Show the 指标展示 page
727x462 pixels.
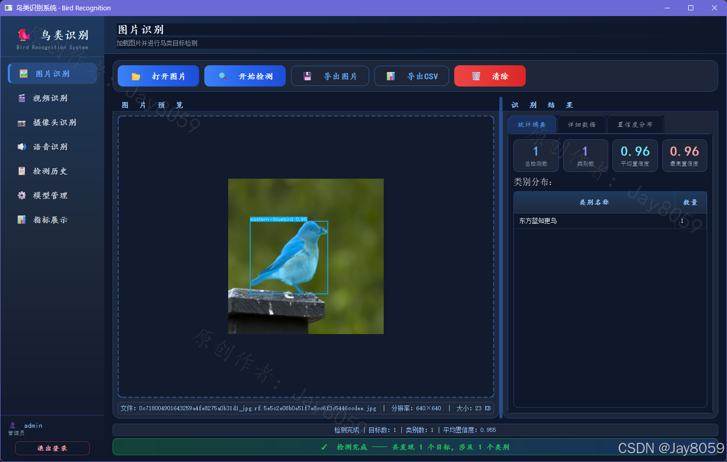pos(52,220)
